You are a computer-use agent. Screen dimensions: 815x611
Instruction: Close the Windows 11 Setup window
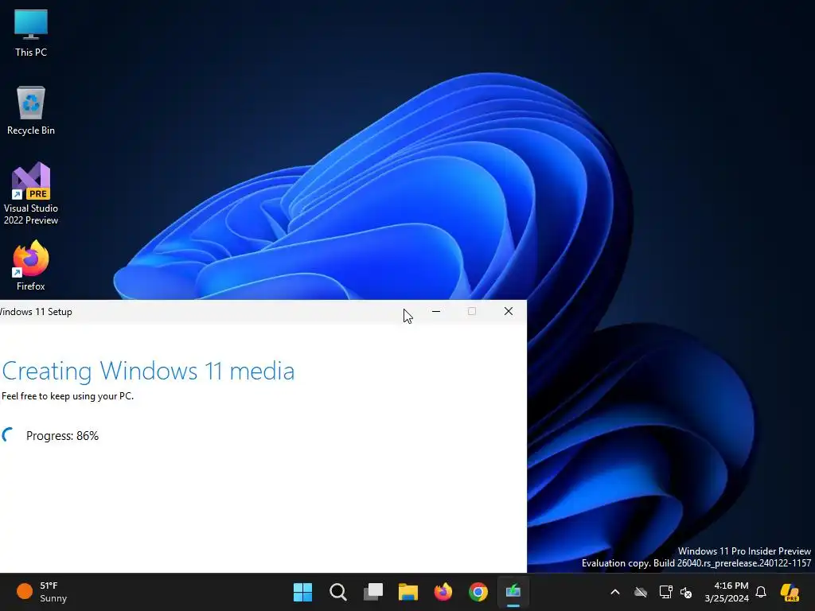pos(509,311)
